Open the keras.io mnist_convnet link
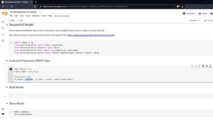Screen dimensions: 213x120 point(91,35)
